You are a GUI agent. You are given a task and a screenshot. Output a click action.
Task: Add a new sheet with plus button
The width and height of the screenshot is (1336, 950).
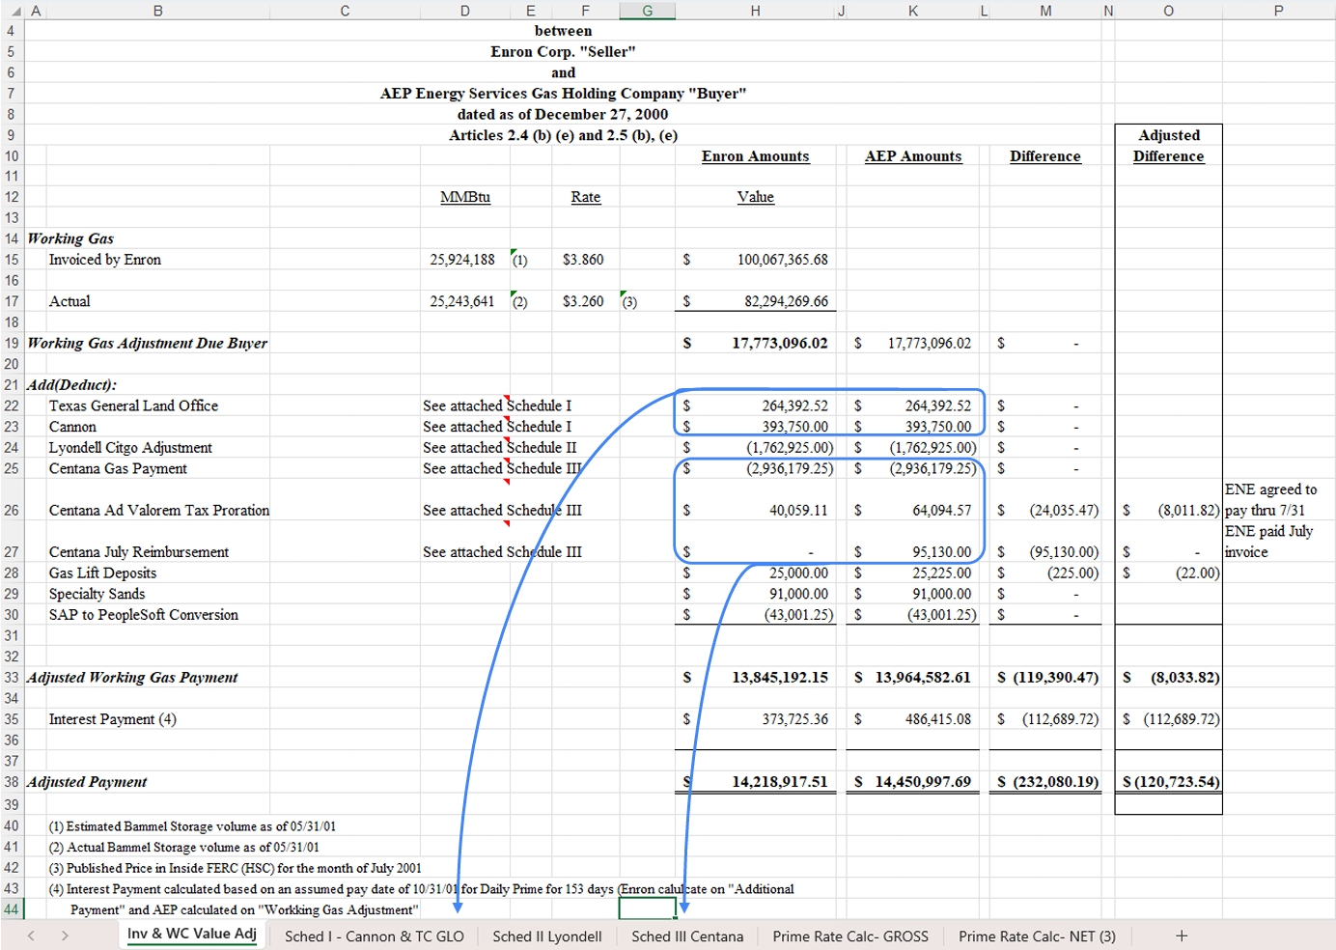[1181, 936]
